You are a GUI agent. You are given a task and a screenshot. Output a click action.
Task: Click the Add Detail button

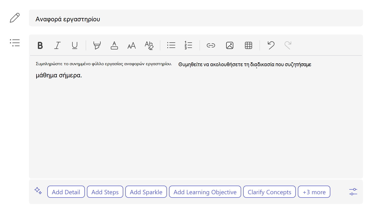66,192
